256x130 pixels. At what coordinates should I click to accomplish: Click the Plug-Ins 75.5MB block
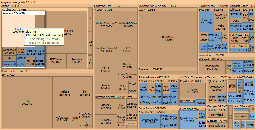[127, 66]
